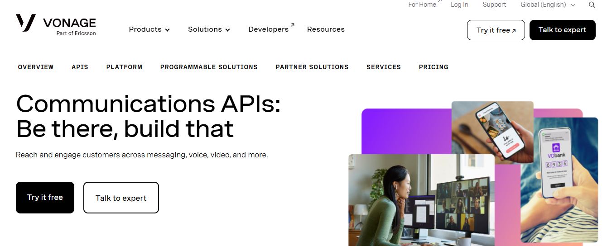Open the Developers external link

271,29
